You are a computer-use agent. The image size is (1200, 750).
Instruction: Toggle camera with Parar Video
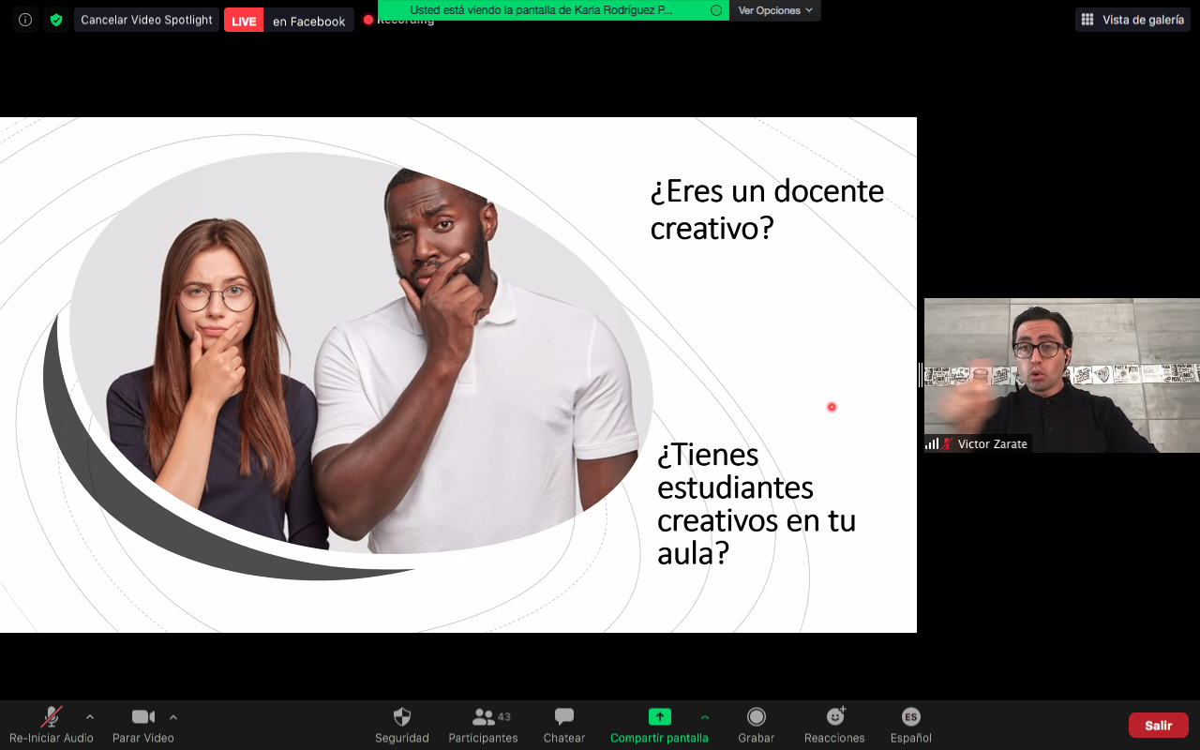tap(142, 718)
